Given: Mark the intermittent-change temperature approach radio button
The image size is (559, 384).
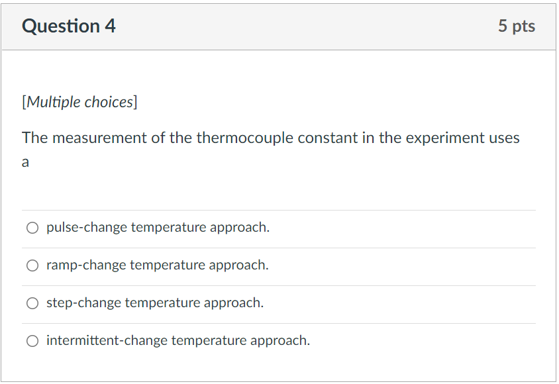Looking at the screenshot, I should [32, 341].
